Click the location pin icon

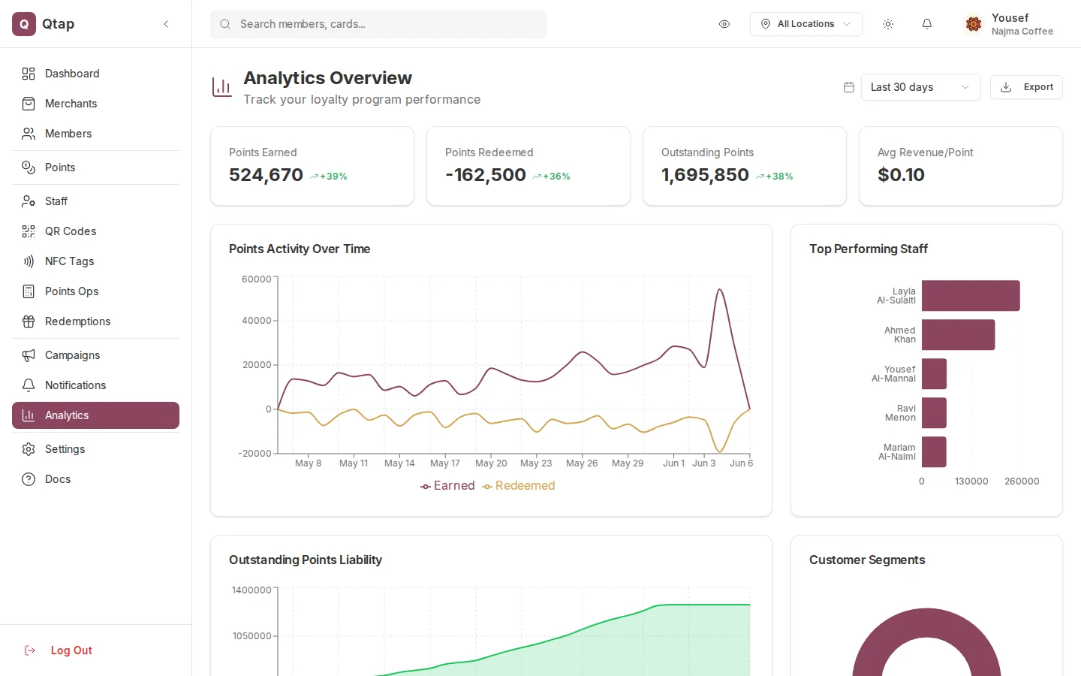[766, 24]
